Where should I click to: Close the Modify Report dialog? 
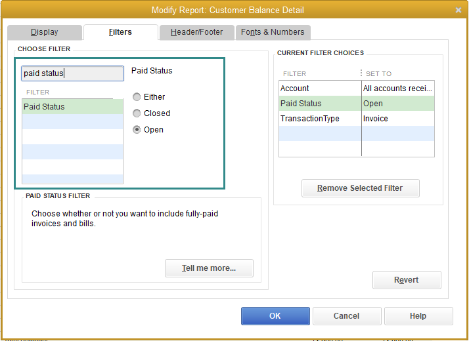[458, 10]
